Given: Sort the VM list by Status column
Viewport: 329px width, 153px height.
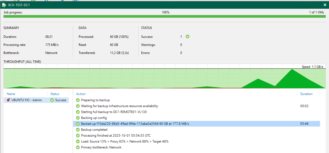Looking at the screenshot, I should [55, 94].
